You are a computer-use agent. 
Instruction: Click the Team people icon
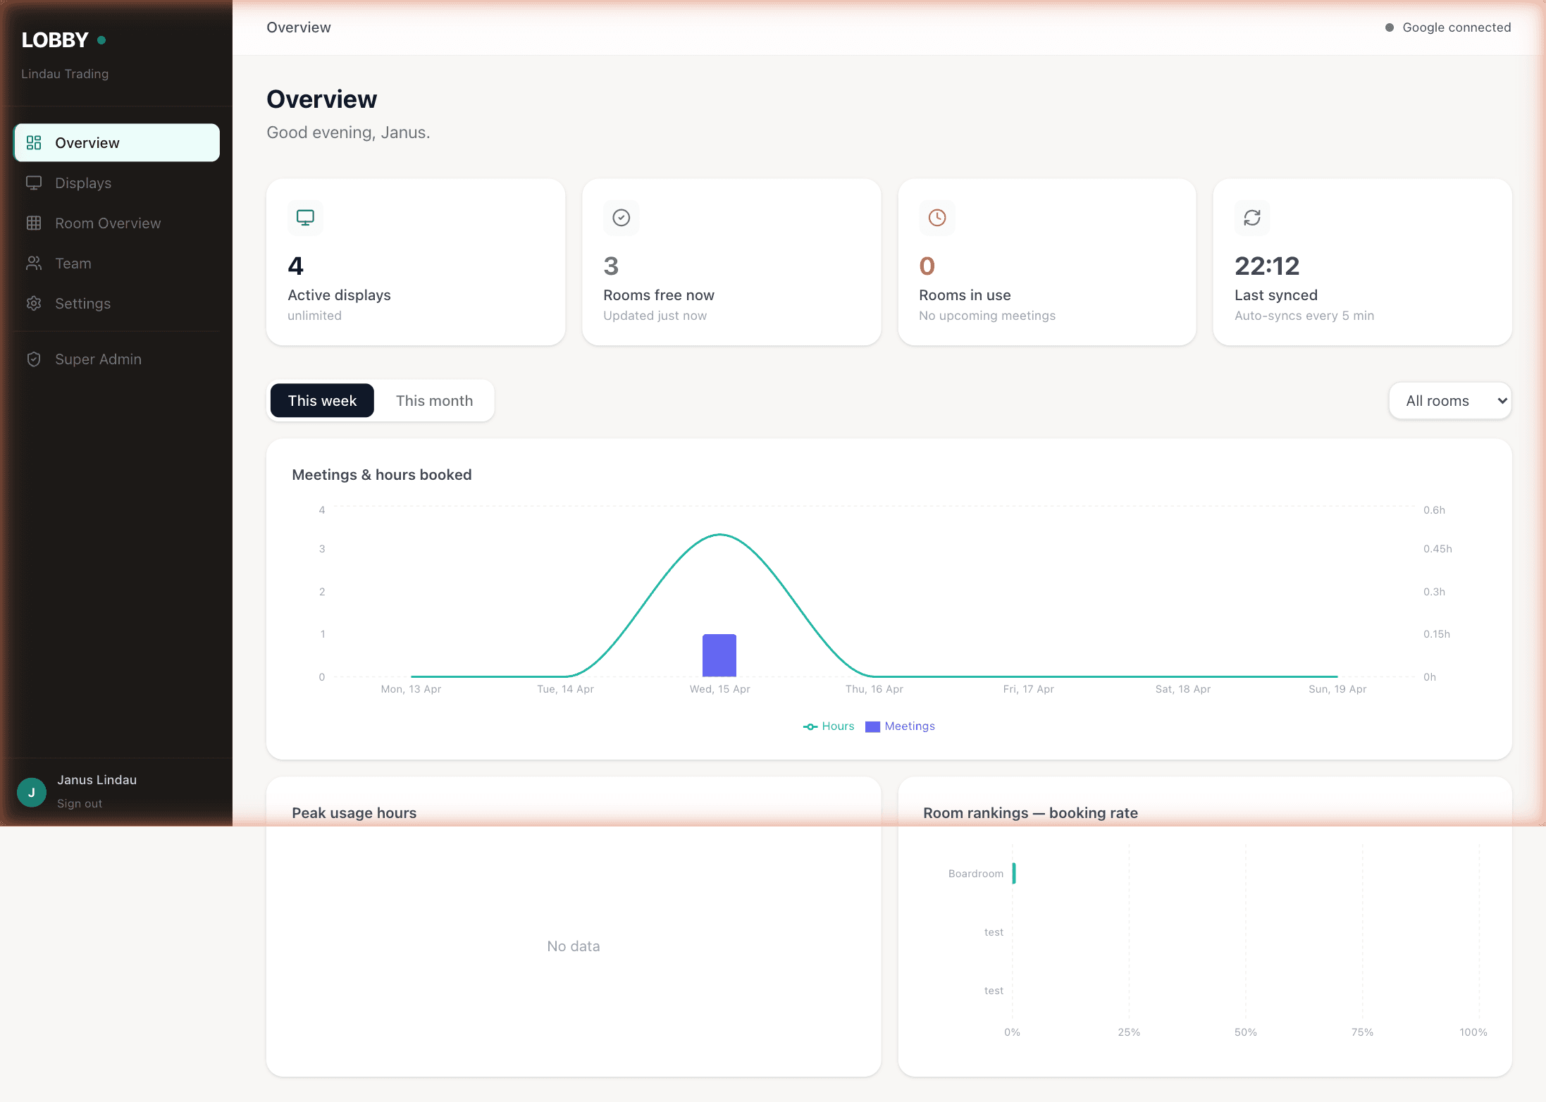tap(34, 263)
